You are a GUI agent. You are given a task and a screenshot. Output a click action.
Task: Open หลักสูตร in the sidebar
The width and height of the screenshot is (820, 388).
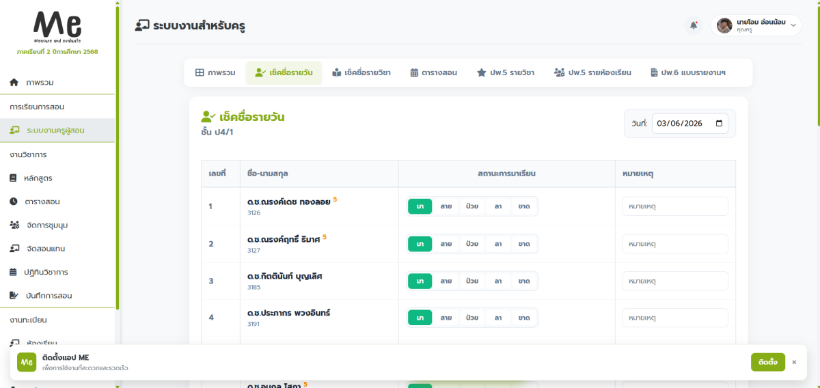(58, 178)
